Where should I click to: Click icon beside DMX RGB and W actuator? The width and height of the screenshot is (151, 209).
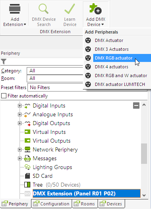pyautogui.click(x=88, y=76)
